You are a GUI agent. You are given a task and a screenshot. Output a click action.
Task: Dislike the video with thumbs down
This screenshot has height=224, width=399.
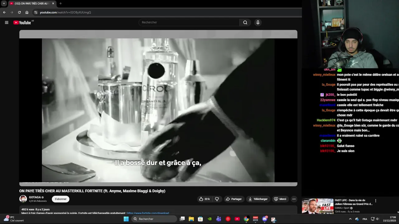pyautogui.click(x=217, y=199)
